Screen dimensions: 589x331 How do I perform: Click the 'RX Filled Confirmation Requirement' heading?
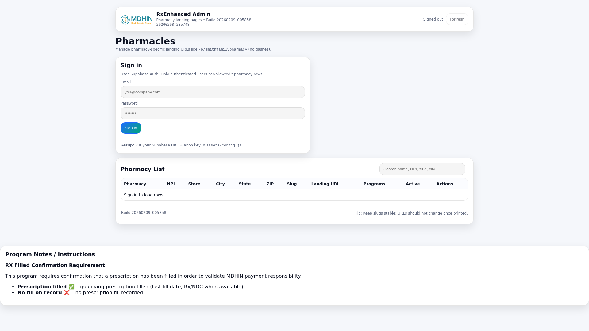click(x=55, y=265)
